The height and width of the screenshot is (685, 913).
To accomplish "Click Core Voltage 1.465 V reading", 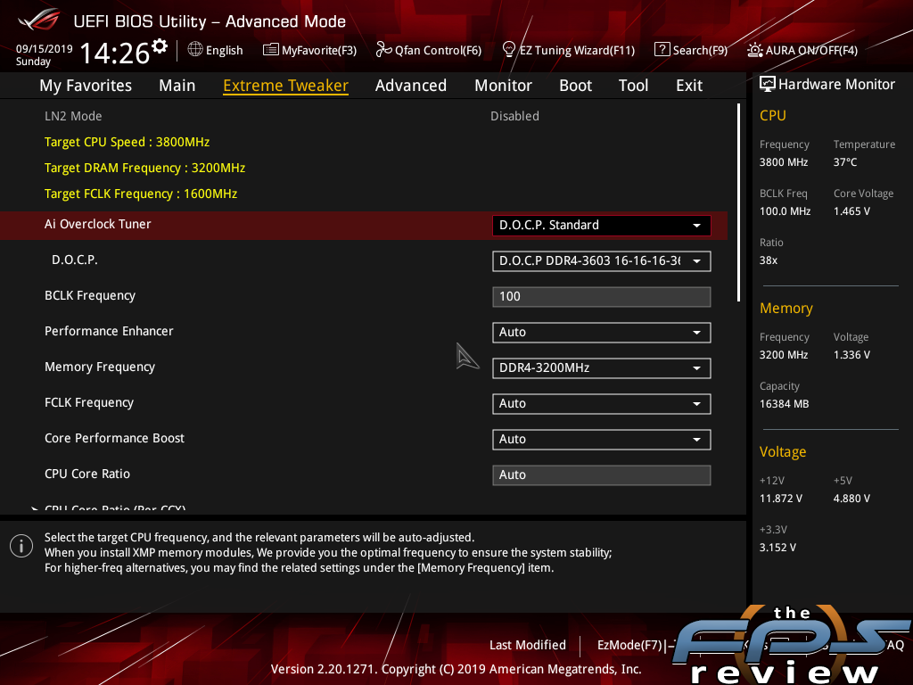I will (851, 210).
